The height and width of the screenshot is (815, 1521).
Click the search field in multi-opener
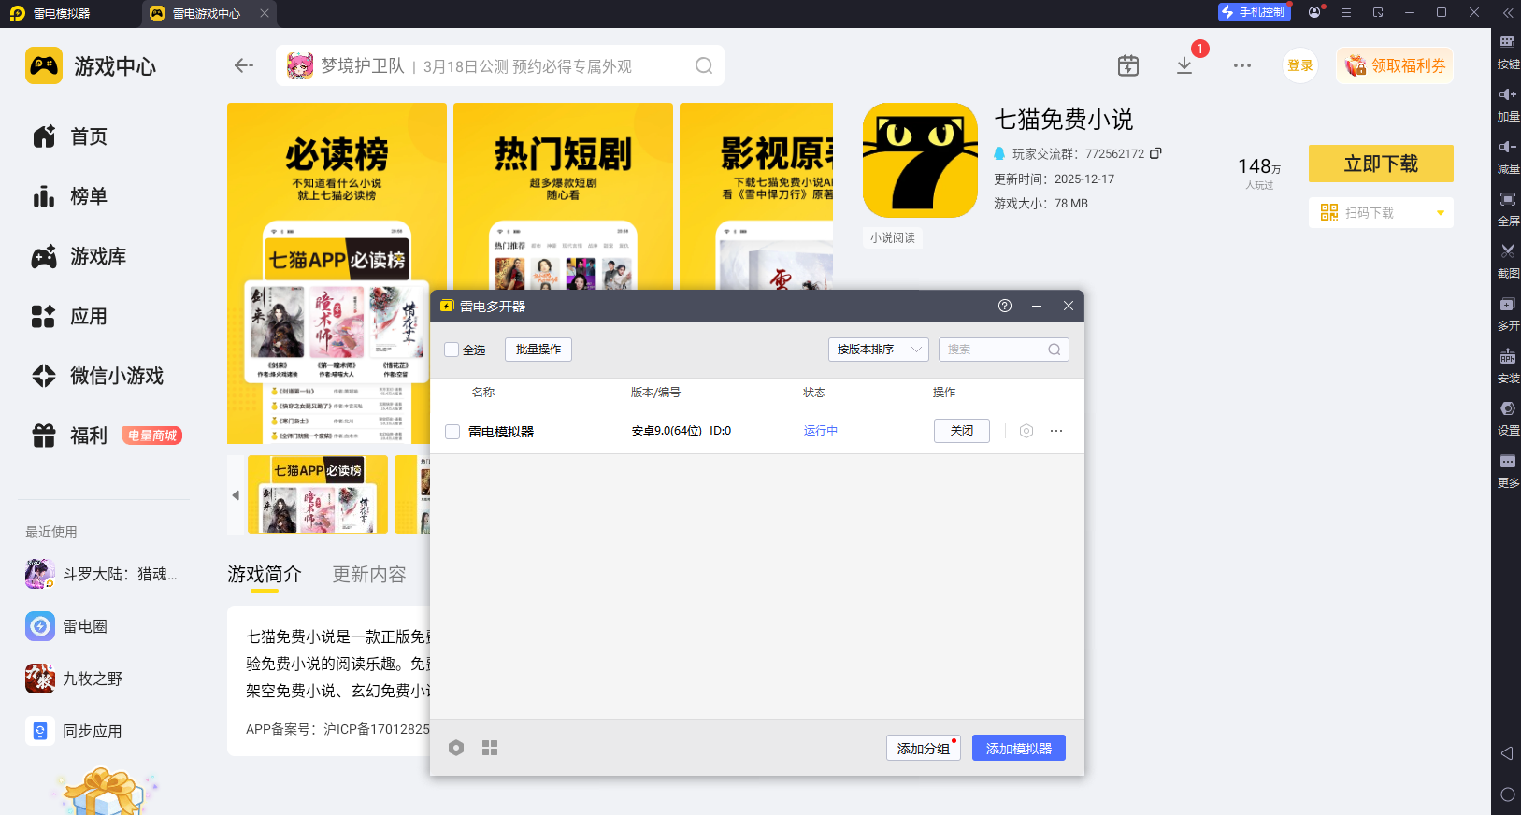(x=997, y=350)
